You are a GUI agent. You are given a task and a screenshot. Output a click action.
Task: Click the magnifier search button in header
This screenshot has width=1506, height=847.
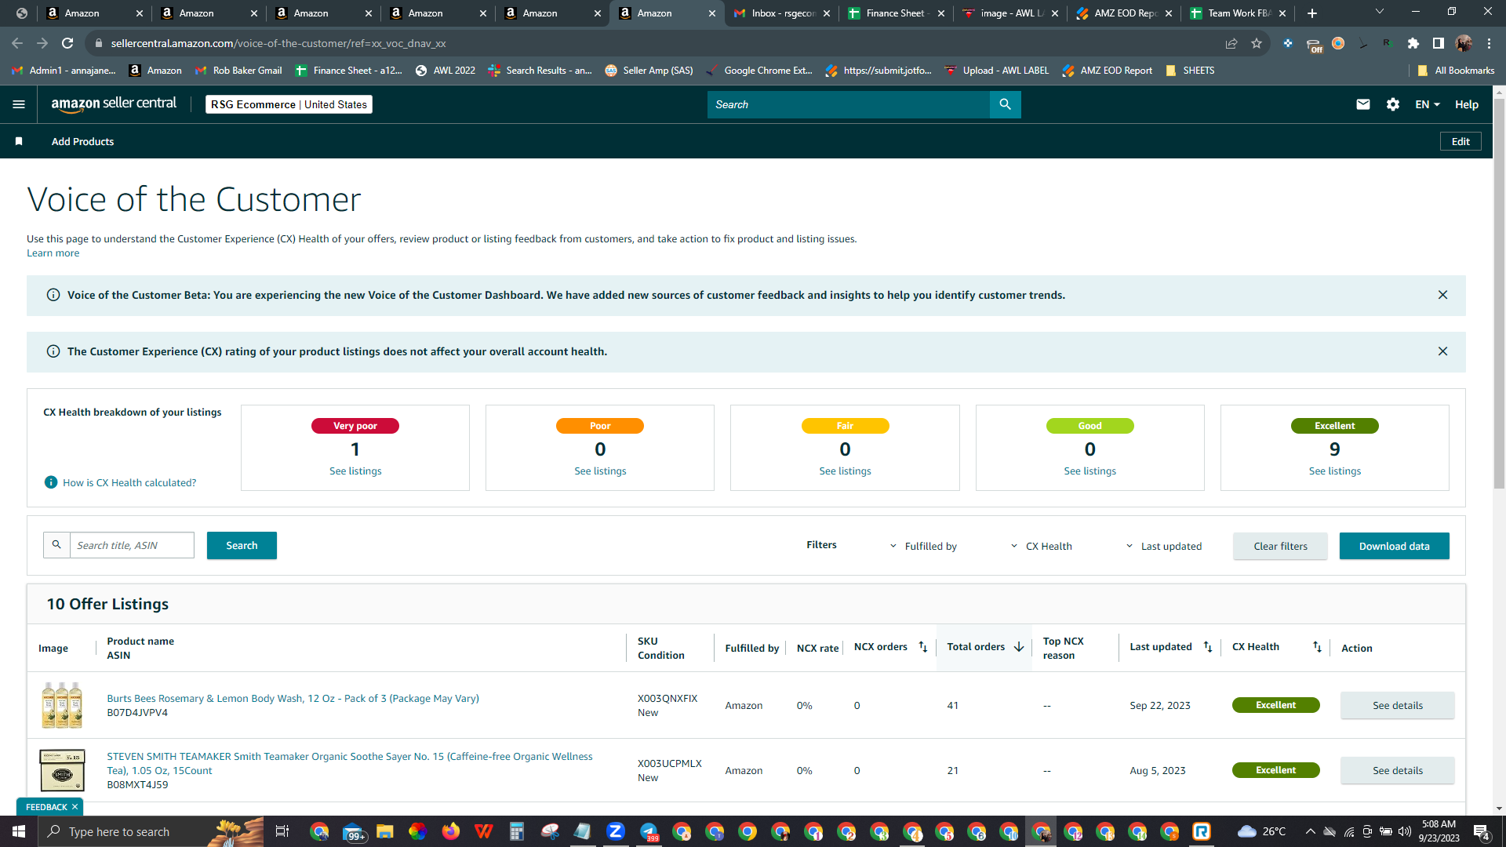(1005, 104)
